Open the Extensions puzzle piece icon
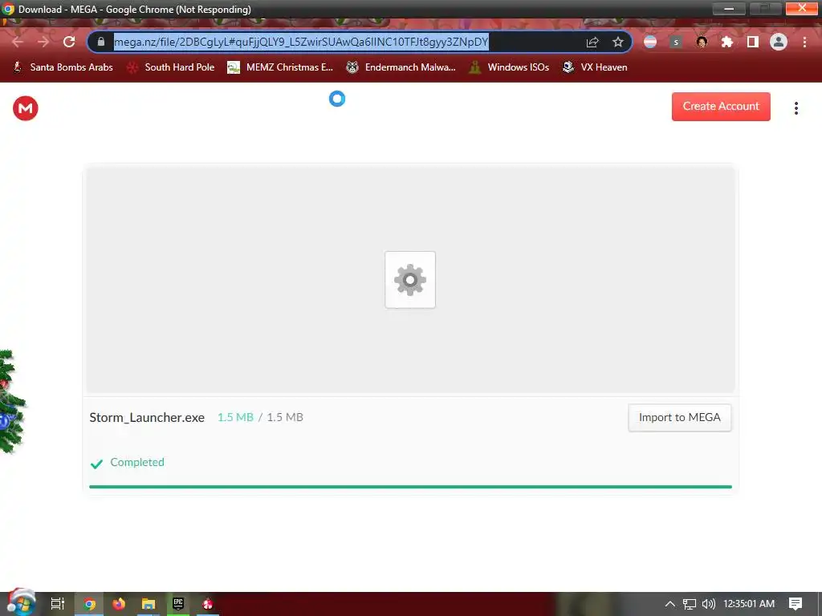The height and width of the screenshot is (616, 822). pyautogui.click(x=727, y=42)
